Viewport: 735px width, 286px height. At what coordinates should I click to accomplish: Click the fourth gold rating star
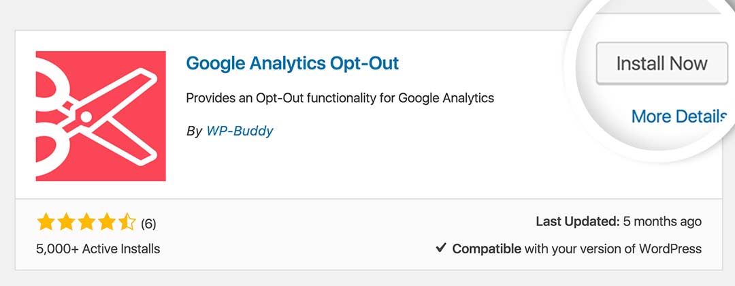click(x=107, y=222)
